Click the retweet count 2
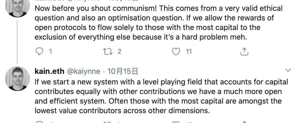This screenshot has width=299, height=123. point(119,52)
